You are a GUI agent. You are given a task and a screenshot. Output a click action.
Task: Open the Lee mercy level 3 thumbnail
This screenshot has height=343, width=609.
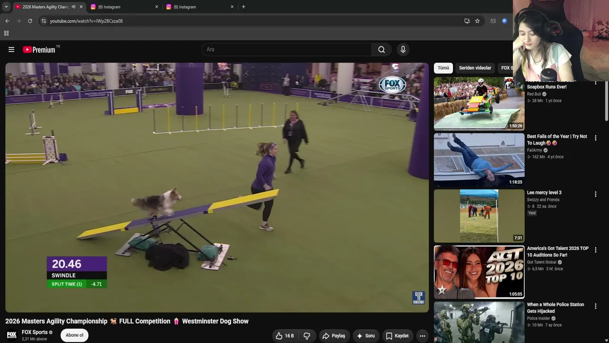click(x=479, y=216)
